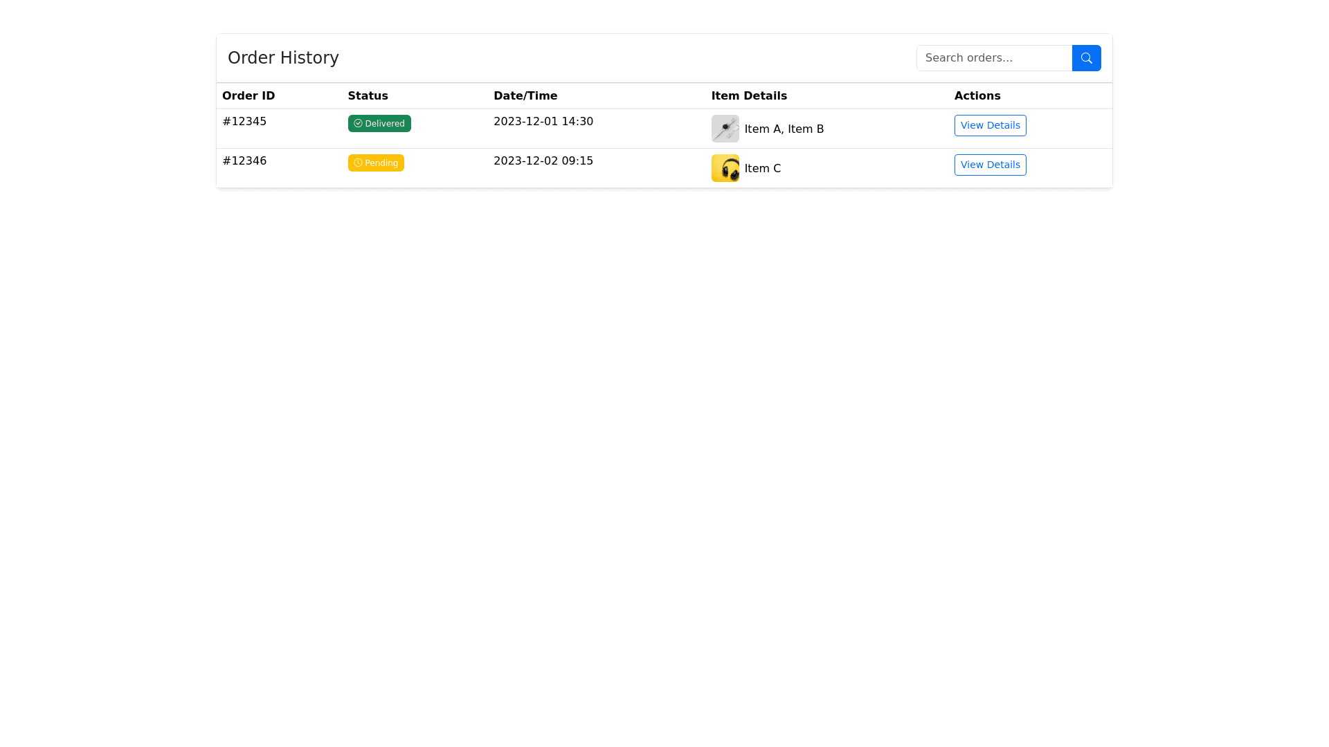
Task: Select order ID #12346
Action: point(244,161)
